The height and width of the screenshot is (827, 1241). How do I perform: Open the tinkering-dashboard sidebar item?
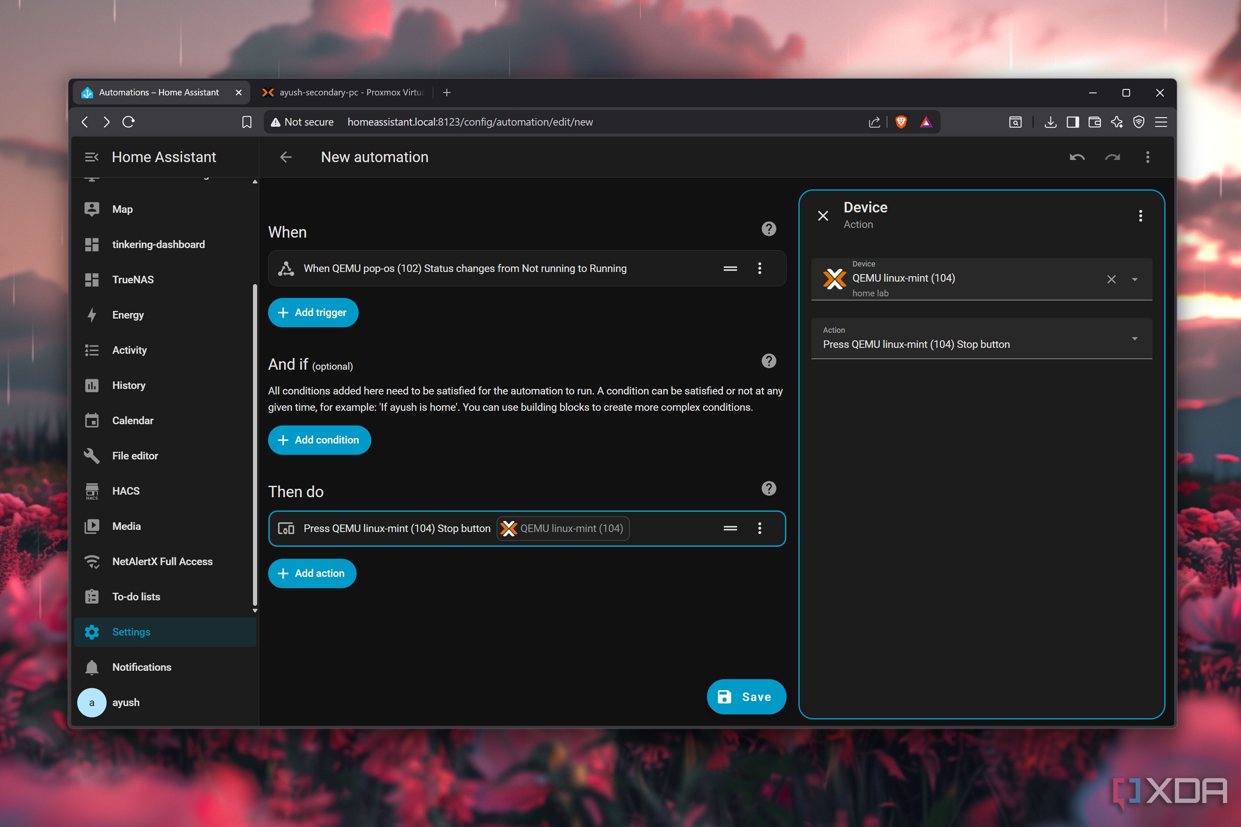[x=165, y=245]
